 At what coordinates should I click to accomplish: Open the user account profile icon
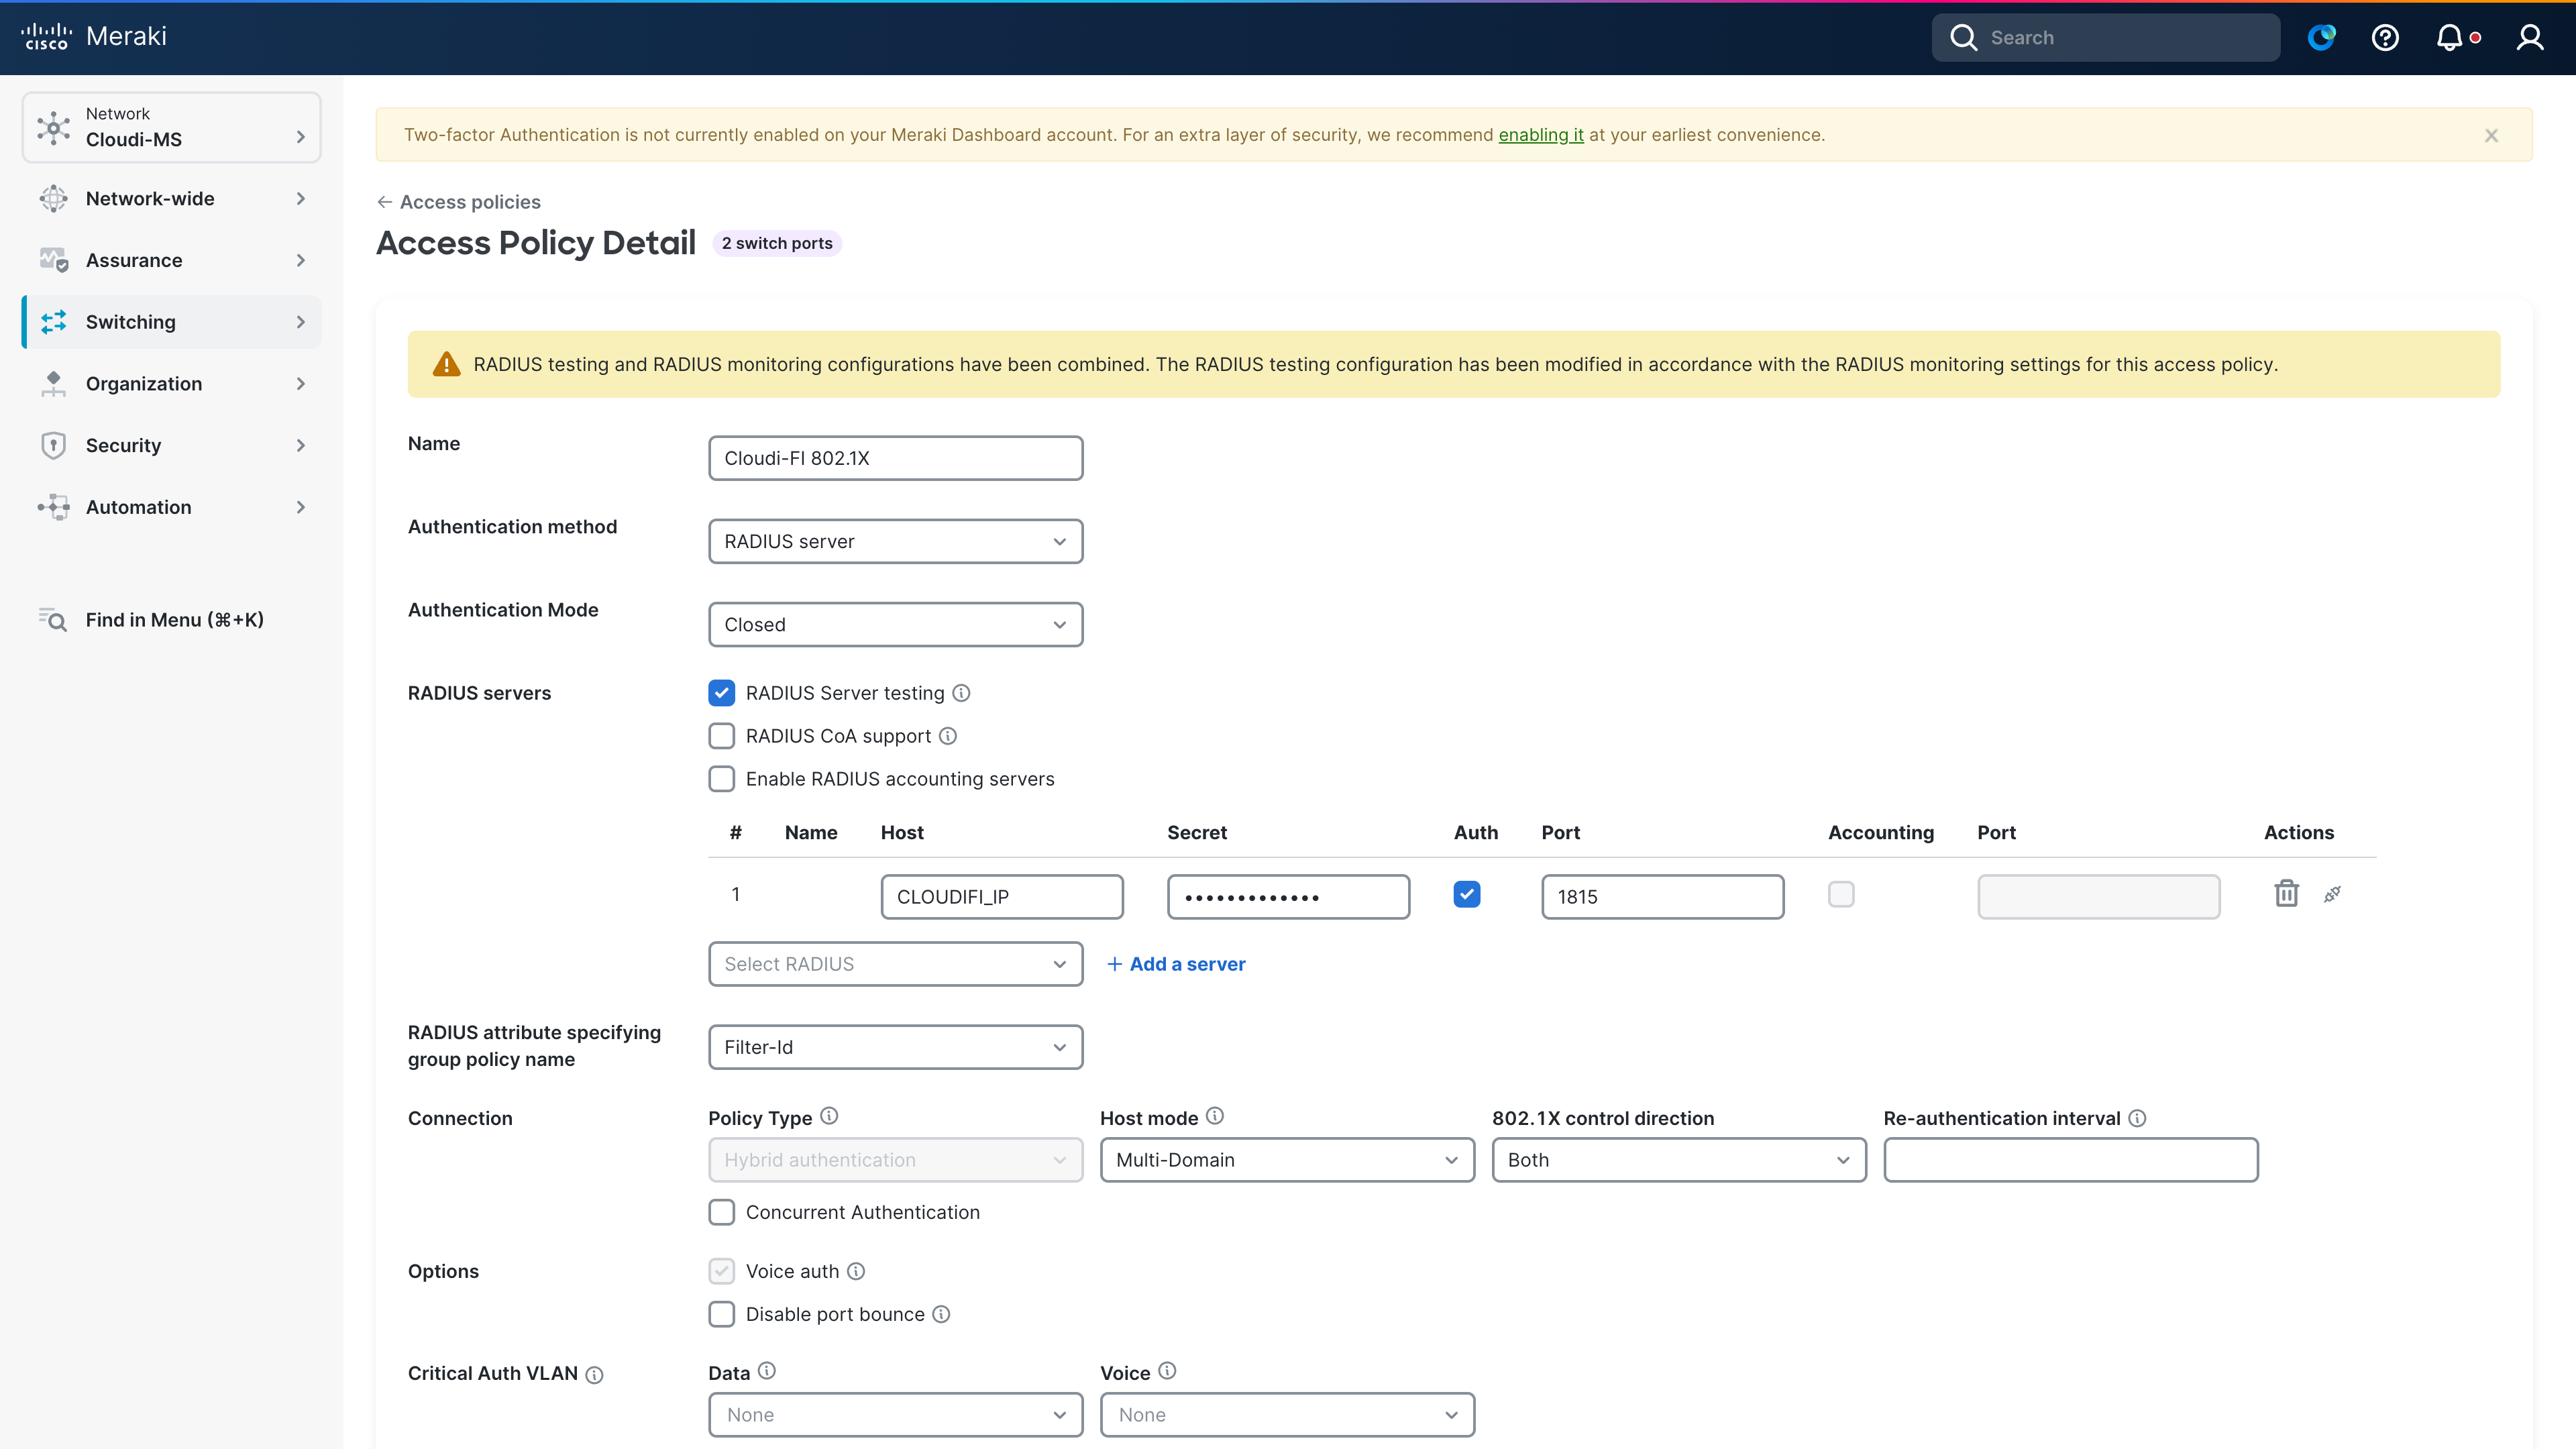pyautogui.click(x=2530, y=37)
